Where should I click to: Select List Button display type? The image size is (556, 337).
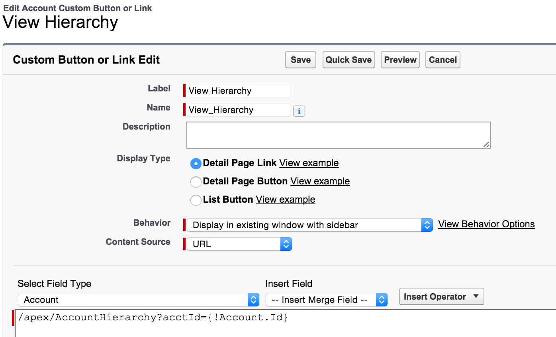(x=196, y=200)
